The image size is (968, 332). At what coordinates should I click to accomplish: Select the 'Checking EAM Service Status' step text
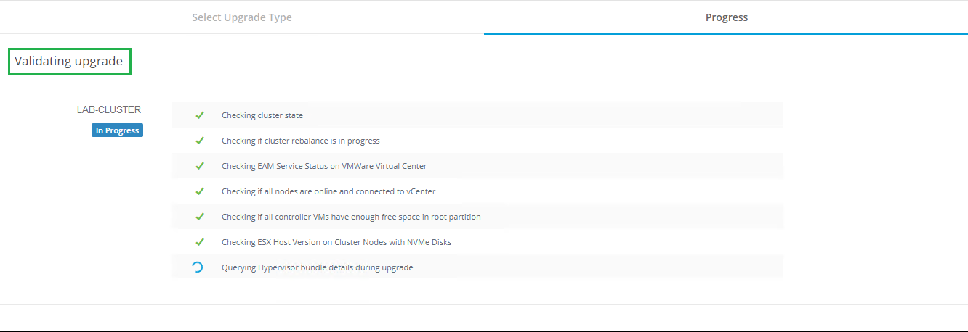(x=324, y=166)
